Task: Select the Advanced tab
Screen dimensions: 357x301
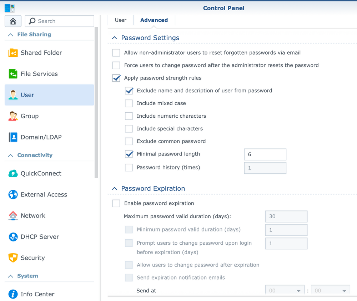Action: [154, 20]
